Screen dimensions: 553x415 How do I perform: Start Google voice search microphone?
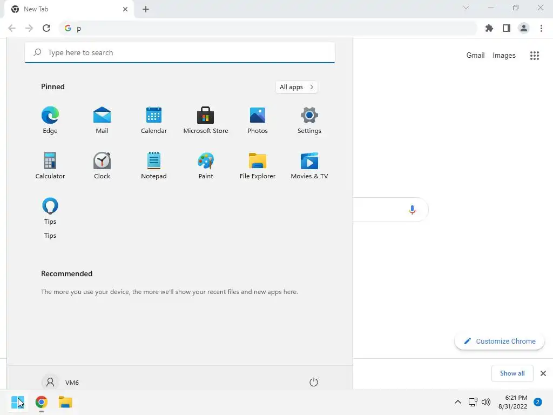coord(412,210)
